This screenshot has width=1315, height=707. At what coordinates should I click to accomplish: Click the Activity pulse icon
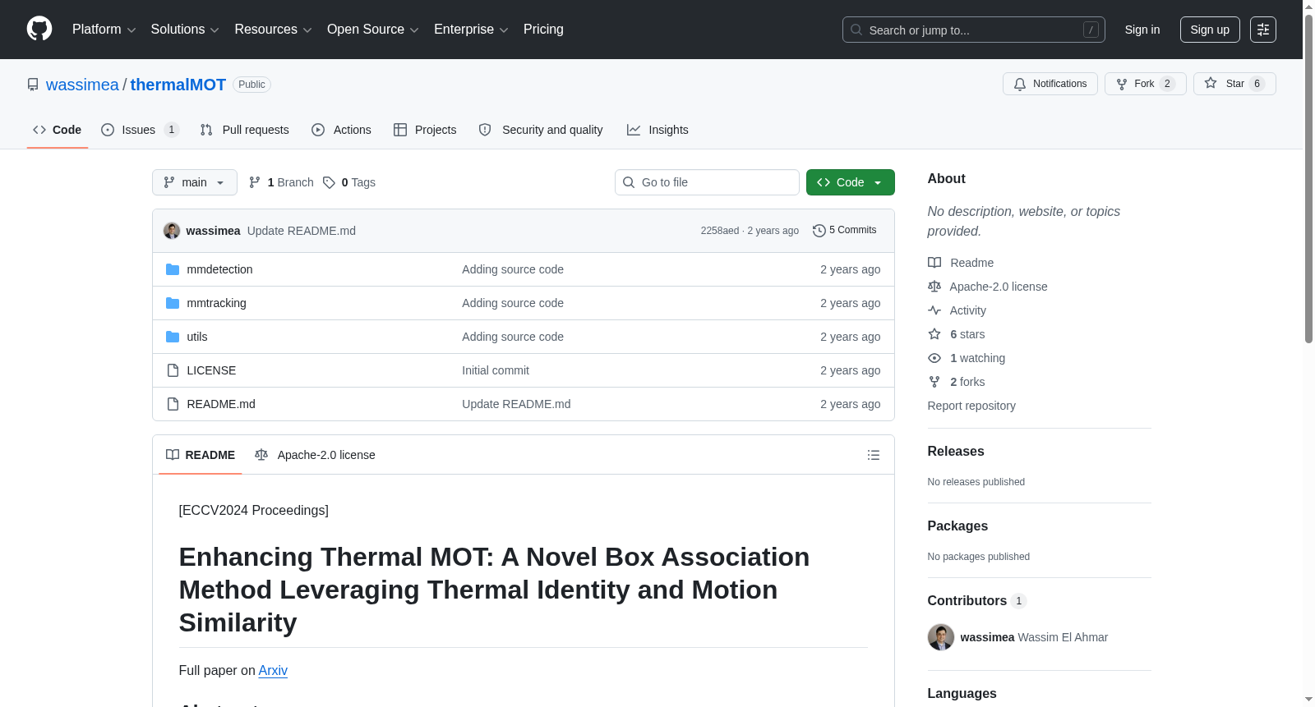tap(934, 310)
